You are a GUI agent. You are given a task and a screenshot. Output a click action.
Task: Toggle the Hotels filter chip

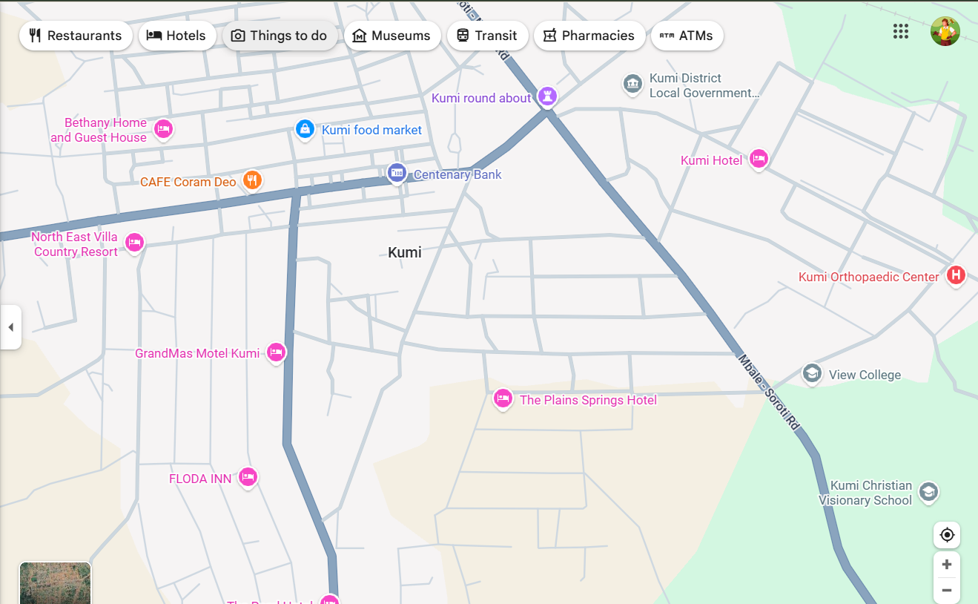176,36
